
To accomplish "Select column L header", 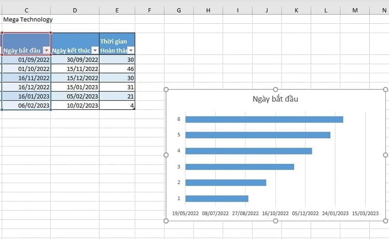I will click(x=326, y=10).
